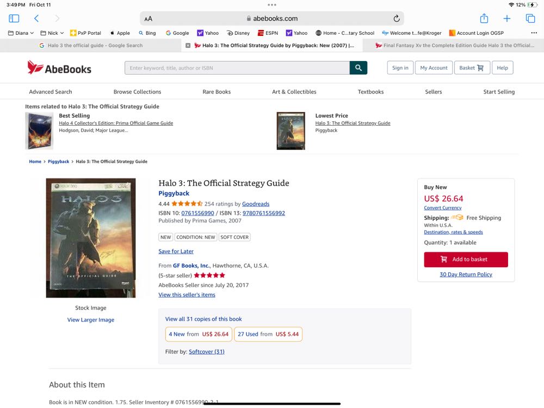Open the AA reader view menu

148,19
